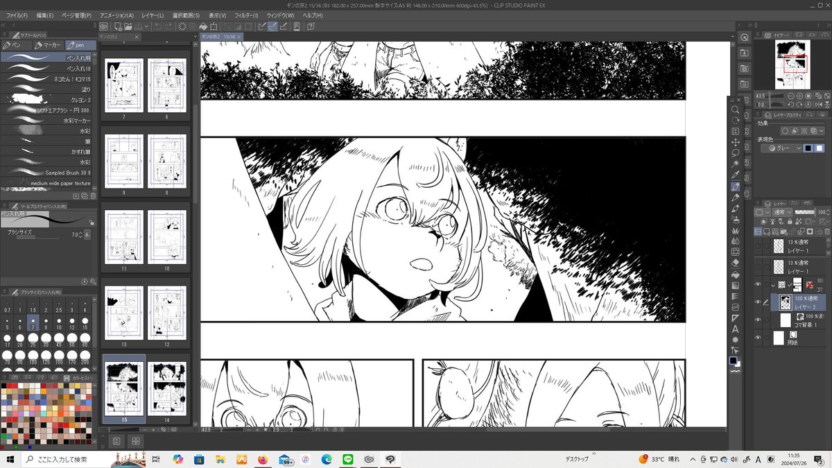Select the Text tool (A)

point(735,329)
